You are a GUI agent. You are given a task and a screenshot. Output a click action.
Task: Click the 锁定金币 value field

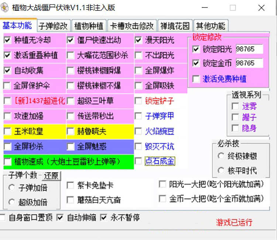pos(249,63)
